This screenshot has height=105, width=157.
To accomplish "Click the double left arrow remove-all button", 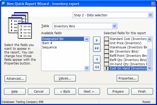I will coord(97,67).
